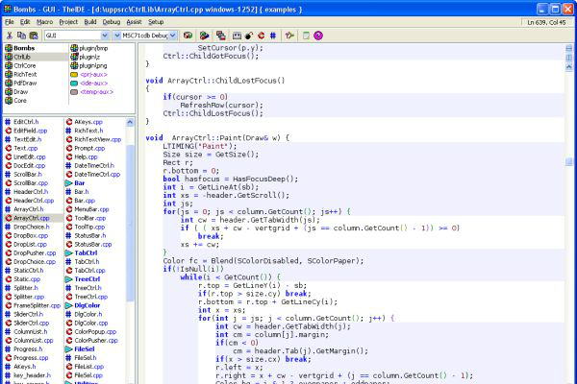
Task: Toggle the TreeCtrl file group triangle
Action: coord(69,279)
